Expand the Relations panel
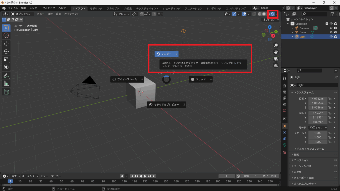This screenshot has width=340, height=191. tap(296, 155)
